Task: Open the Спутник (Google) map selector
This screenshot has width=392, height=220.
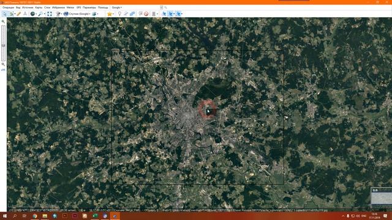Action: tap(77, 13)
